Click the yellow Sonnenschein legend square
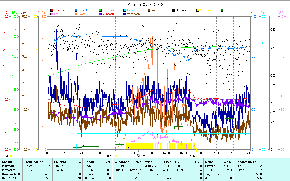This screenshot has height=181, width=290. [x=198, y=10]
